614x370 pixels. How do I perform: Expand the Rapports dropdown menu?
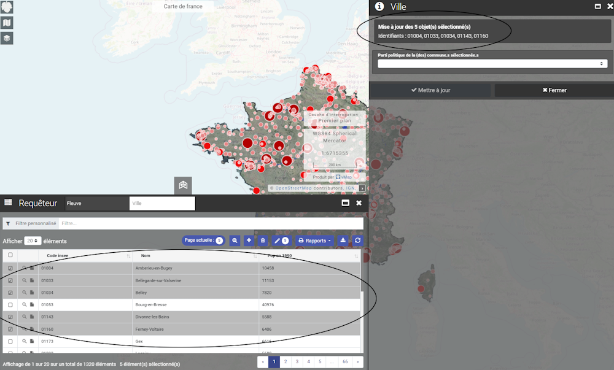(316, 241)
